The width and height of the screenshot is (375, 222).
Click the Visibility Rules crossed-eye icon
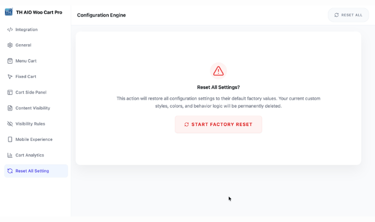(10, 124)
